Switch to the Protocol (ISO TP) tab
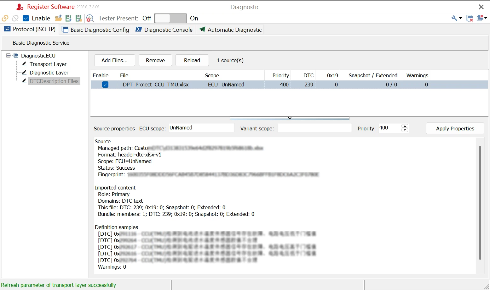 [30, 29]
